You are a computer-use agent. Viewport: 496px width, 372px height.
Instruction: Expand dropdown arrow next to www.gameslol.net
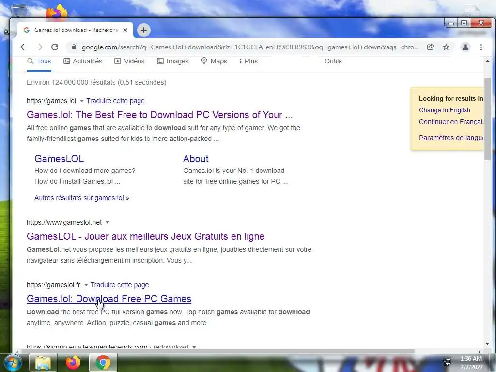tap(107, 223)
